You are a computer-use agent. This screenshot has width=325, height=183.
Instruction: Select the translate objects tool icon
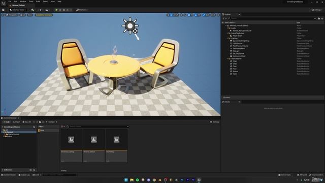(171, 15)
